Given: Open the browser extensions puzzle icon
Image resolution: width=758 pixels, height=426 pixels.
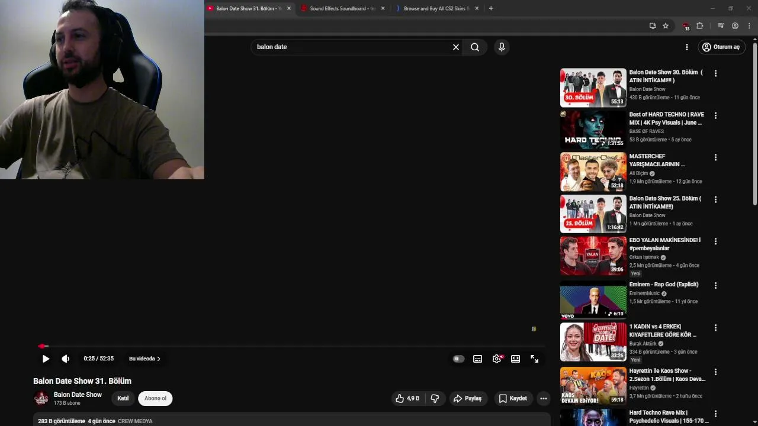Looking at the screenshot, I should coord(700,26).
